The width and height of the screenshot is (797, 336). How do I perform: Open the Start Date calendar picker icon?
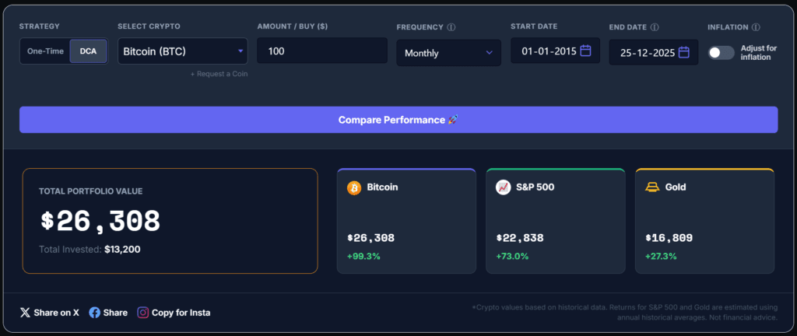click(x=585, y=51)
